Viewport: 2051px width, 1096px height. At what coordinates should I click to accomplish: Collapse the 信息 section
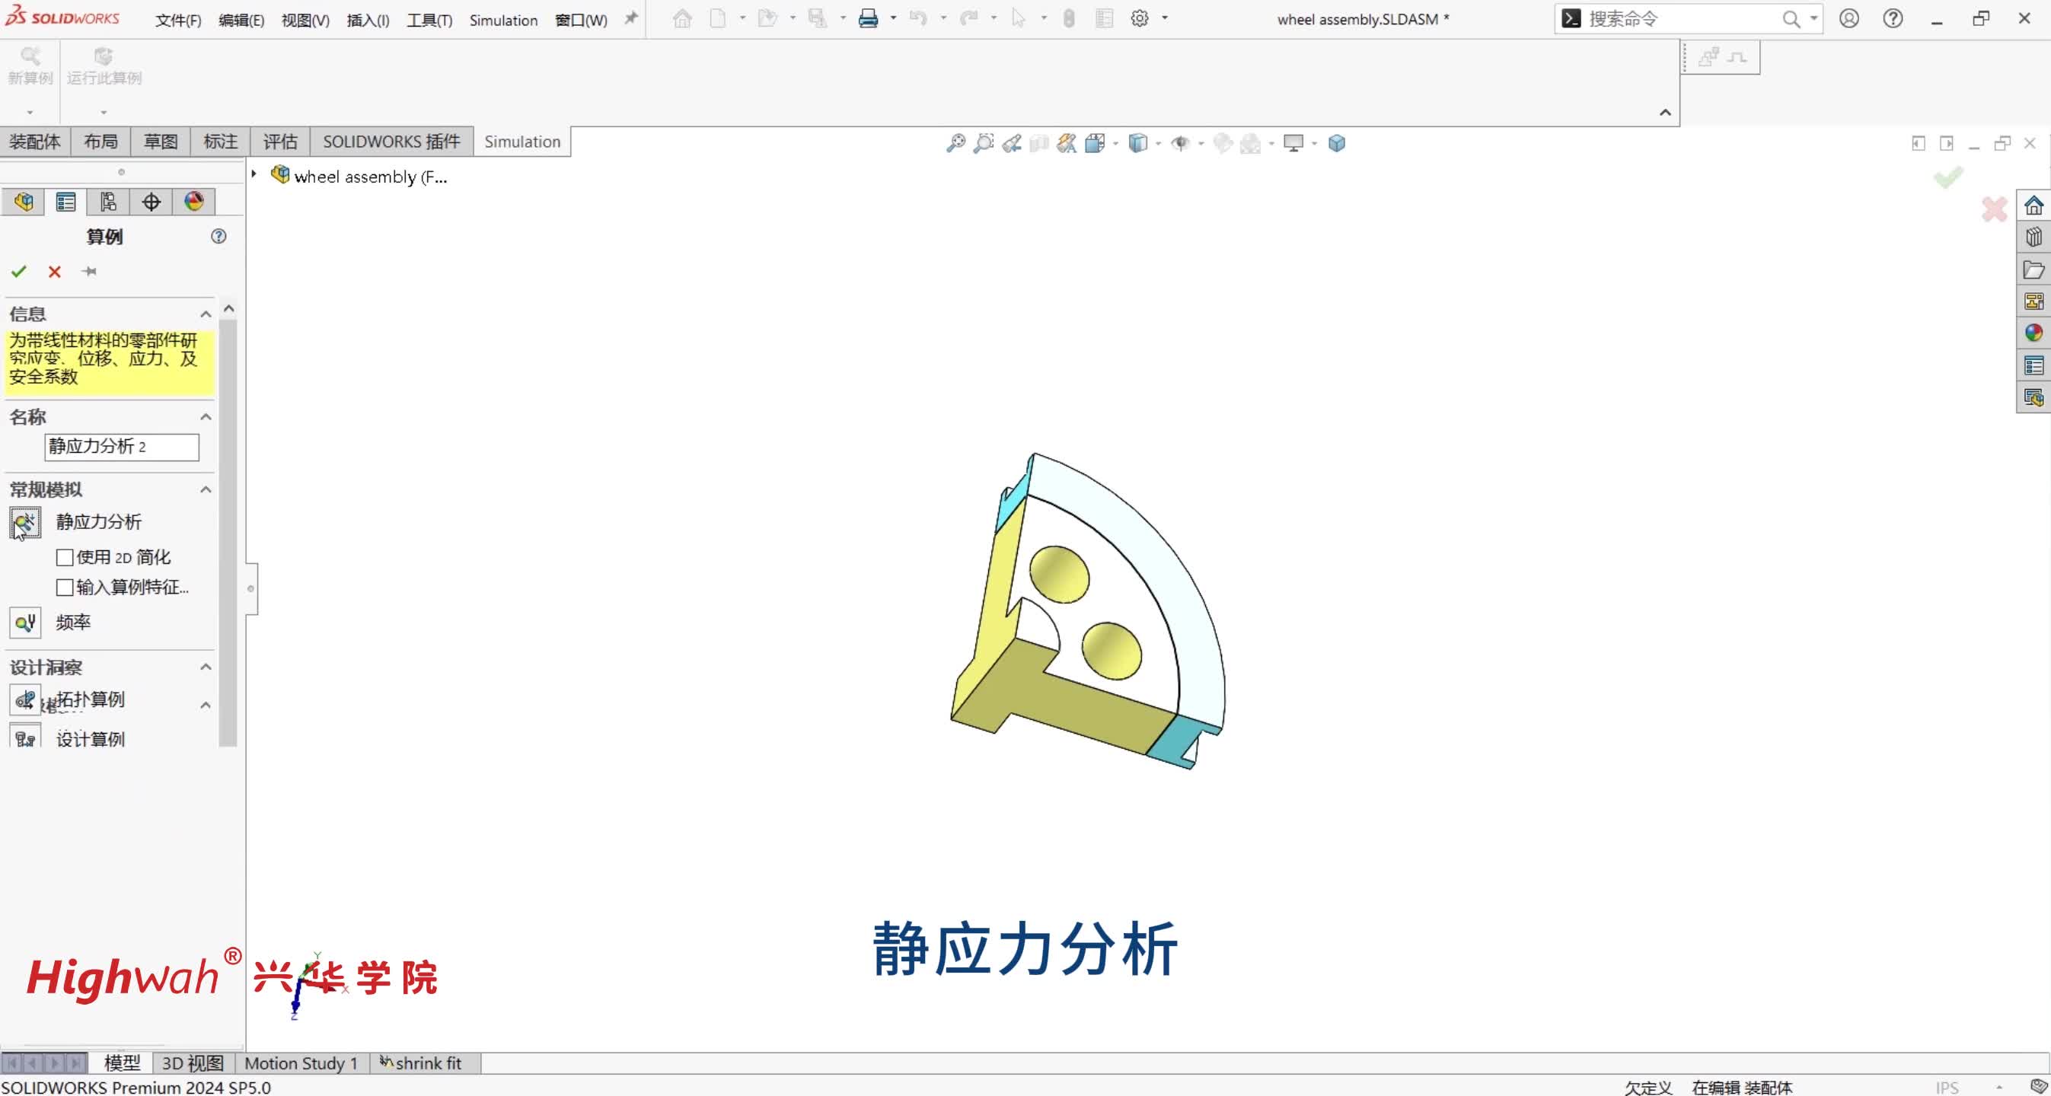click(206, 313)
